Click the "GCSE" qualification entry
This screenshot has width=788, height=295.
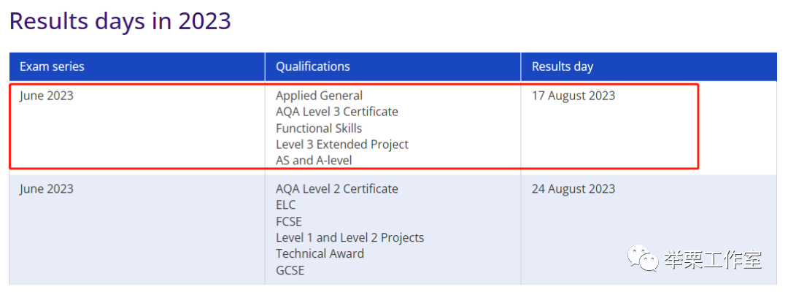pyautogui.click(x=290, y=270)
